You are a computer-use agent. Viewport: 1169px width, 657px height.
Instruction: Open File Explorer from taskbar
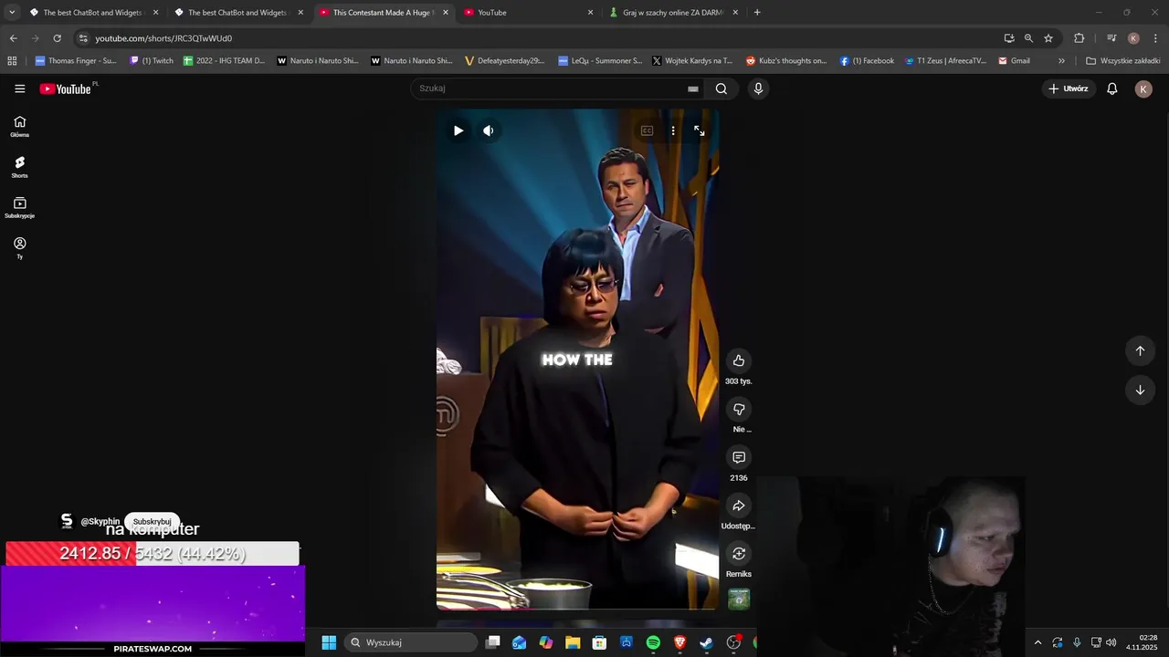pos(573,642)
